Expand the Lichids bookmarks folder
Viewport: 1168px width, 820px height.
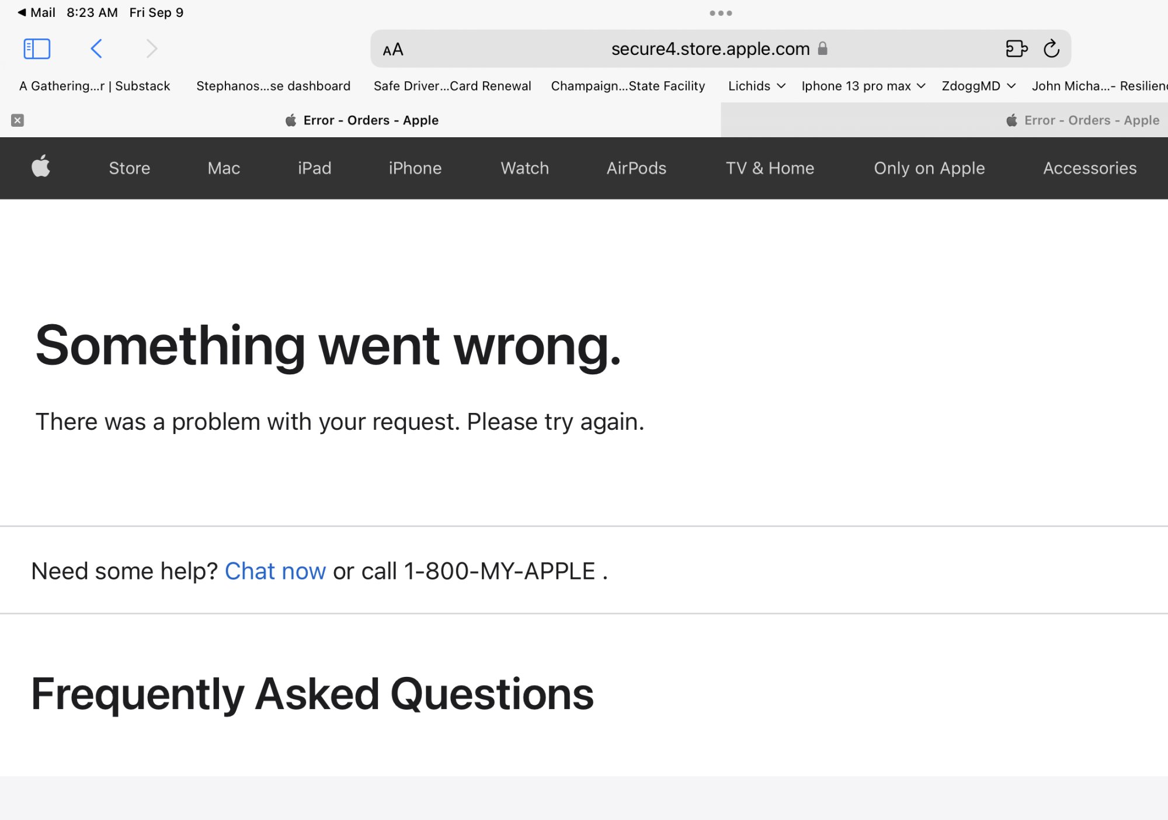tap(756, 86)
